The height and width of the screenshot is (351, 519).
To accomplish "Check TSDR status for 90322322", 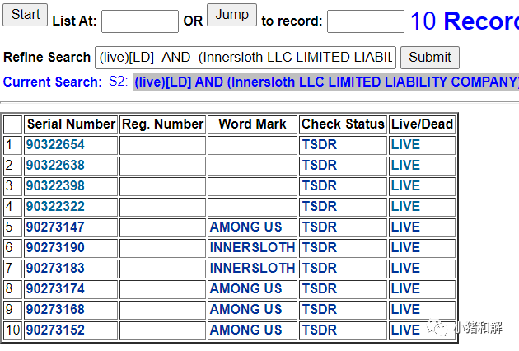I will (x=320, y=206).
